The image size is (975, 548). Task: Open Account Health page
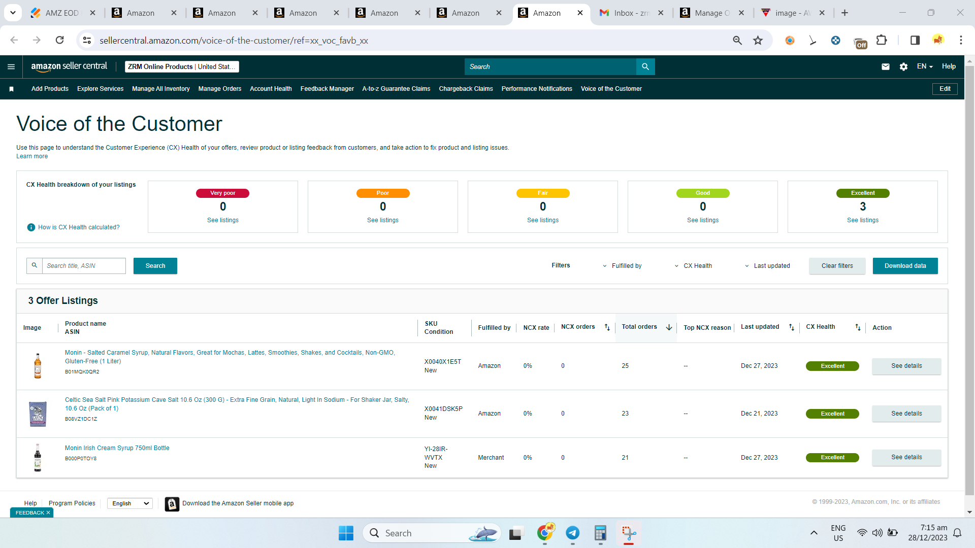(271, 89)
